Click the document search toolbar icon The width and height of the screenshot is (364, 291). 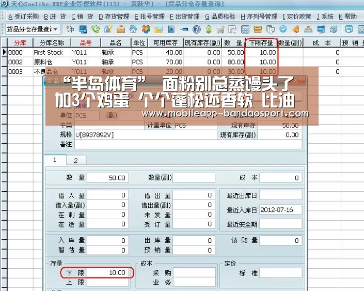click(x=233, y=29)
